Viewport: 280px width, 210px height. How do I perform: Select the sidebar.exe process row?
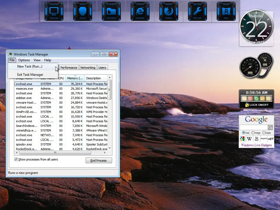point(61,98)
